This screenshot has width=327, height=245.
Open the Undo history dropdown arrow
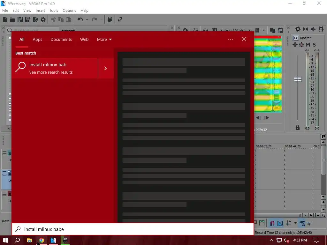87,19
